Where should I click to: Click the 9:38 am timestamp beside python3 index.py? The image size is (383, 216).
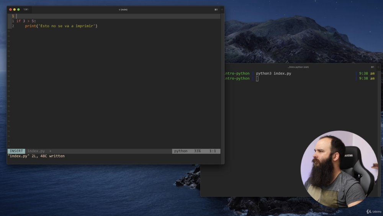[367, 73]
